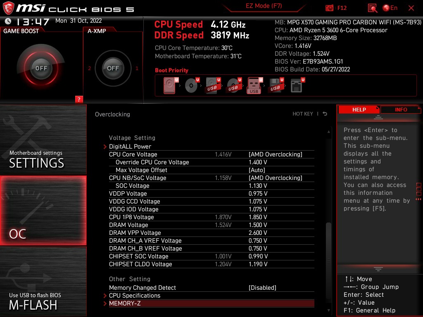Viewport: 423px width, 317px height.
Task: Select the USB floppy boot device icon
Action: pos(276,85)
